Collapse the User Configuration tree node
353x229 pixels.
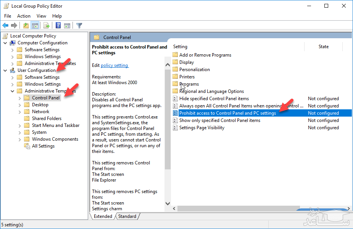[x=5, y=70]
